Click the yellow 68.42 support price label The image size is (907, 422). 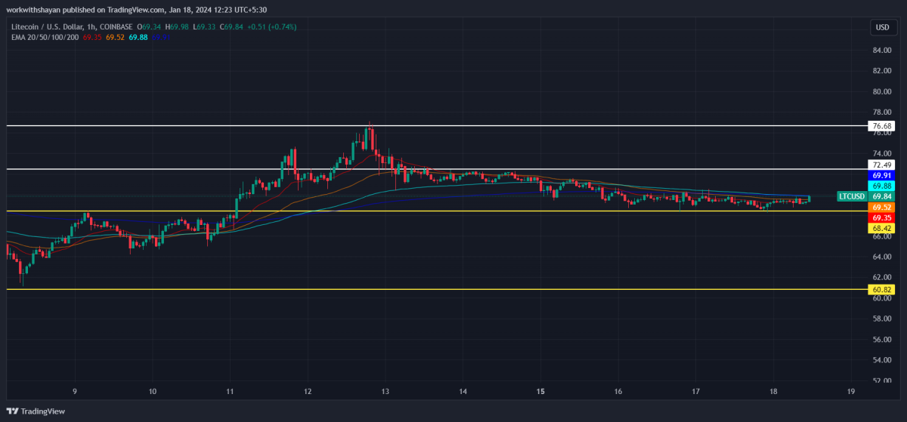click(881, 227)
